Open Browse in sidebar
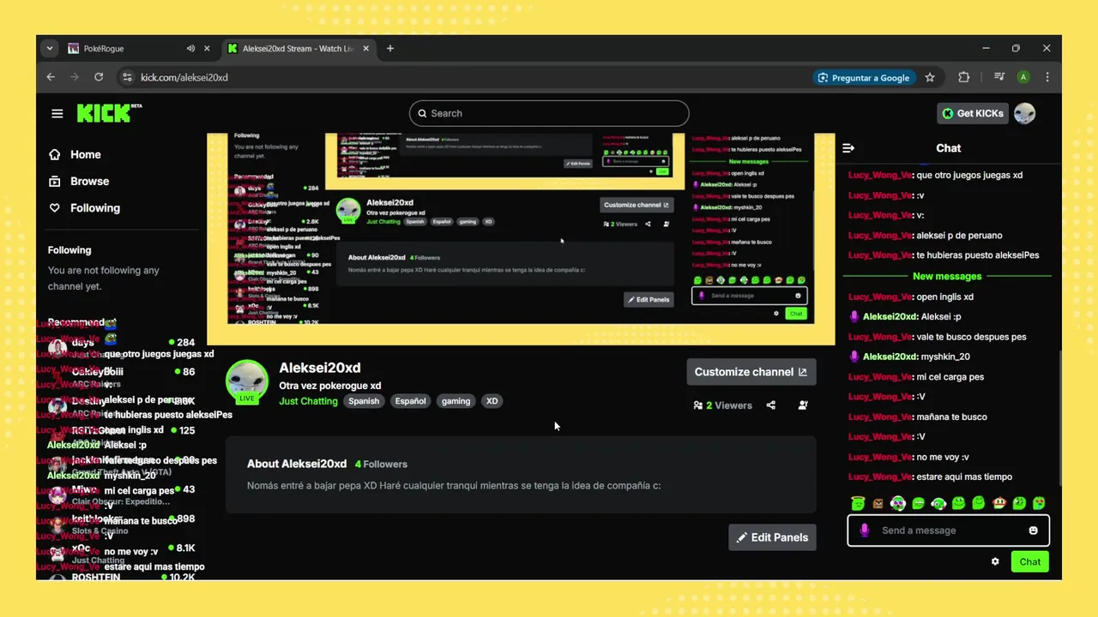 [x=89, y=182]
